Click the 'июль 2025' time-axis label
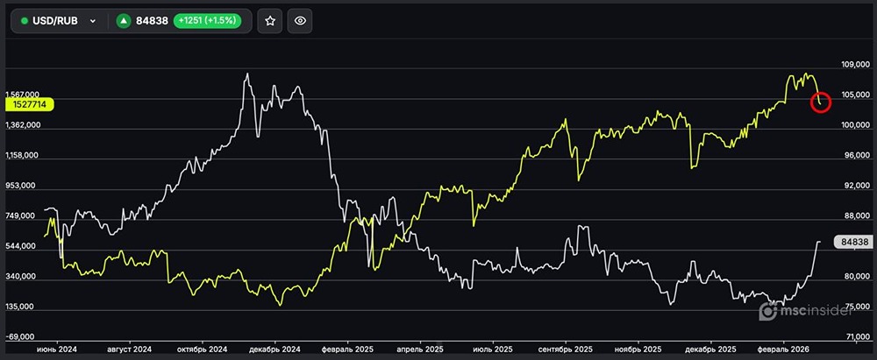 [x=493, y=349]
